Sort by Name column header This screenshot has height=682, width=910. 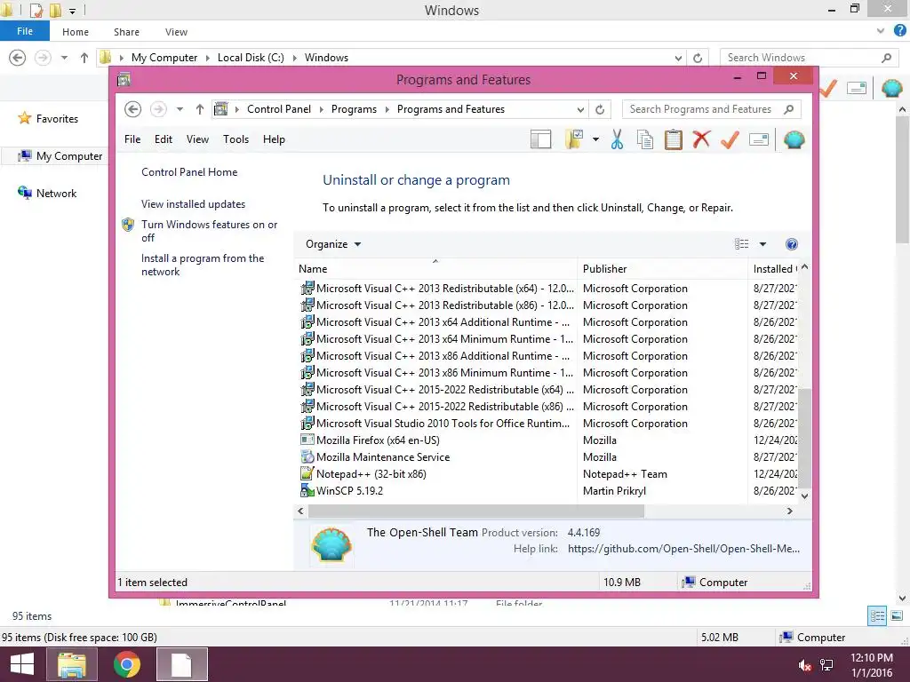[435, 269]
